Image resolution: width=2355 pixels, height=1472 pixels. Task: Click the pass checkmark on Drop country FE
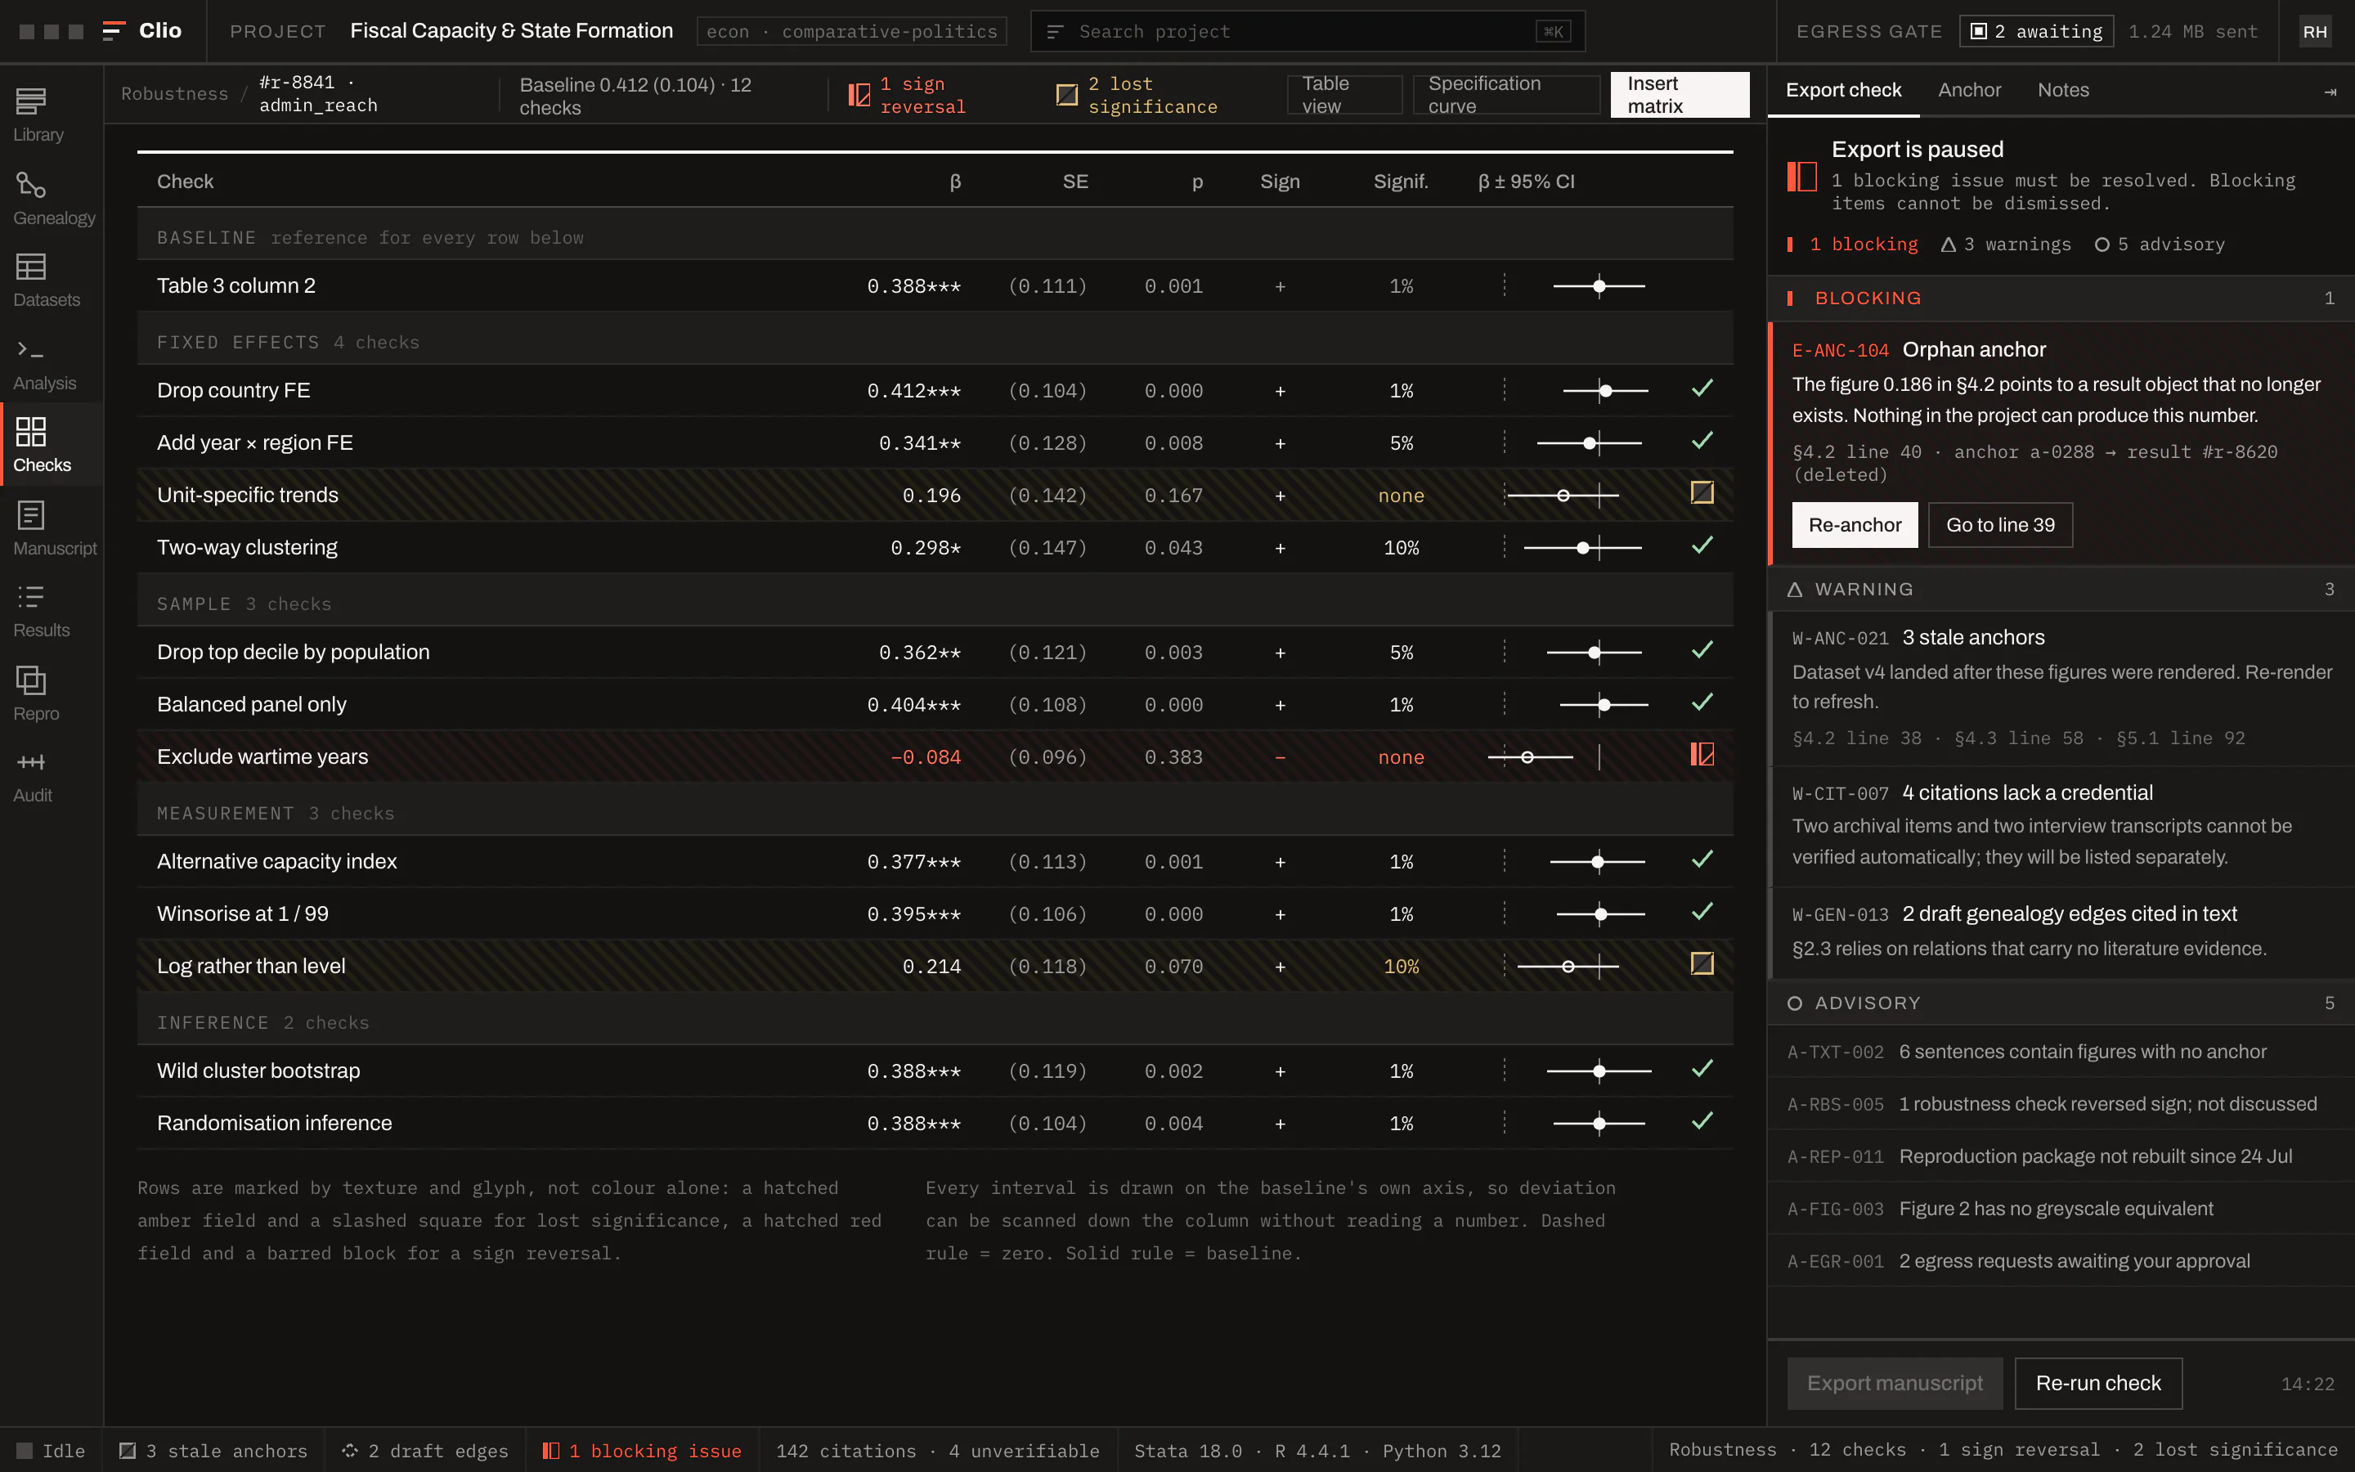point(1702,388)
